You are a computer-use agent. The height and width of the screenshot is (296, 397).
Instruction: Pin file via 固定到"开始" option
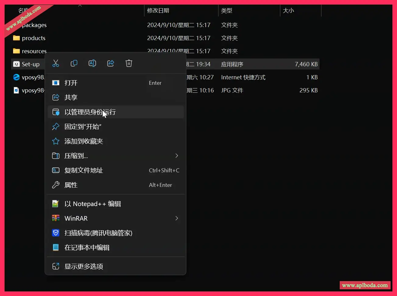point(83,127)
